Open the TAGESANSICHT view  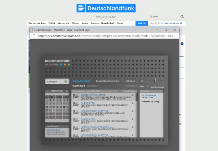pos(79,86)
